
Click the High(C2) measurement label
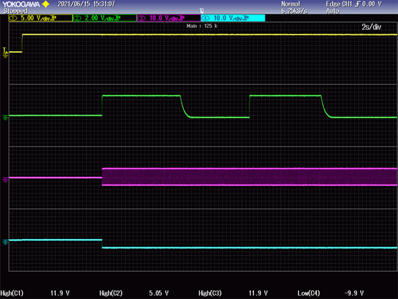(111, 293)
